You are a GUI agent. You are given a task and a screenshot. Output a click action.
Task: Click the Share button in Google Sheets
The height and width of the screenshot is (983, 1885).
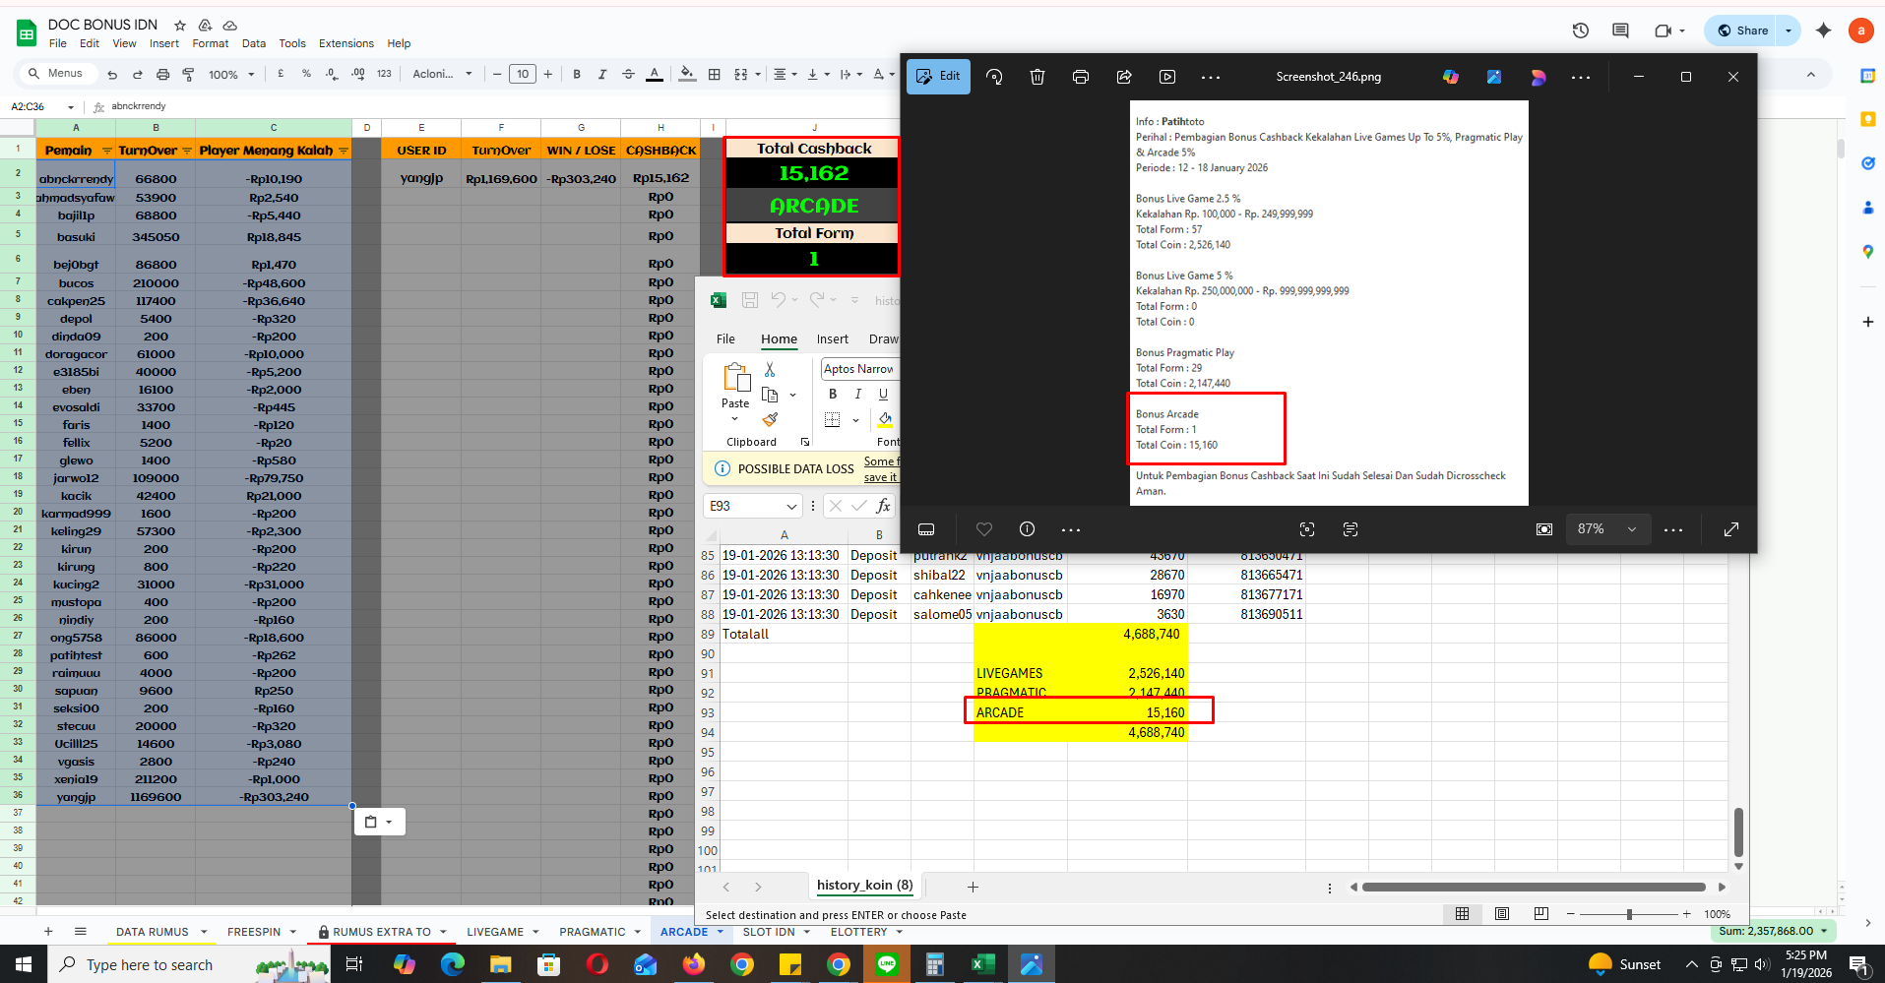pos(1742,31)
